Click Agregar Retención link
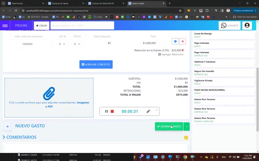The width and height of the screenshot is (259, 161). tap(171, 54)
